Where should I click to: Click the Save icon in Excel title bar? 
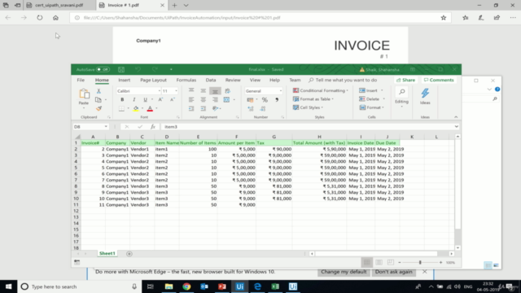(x=121, y=69)
